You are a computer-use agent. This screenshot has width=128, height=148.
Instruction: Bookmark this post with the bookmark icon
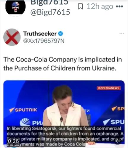point(80,6)
